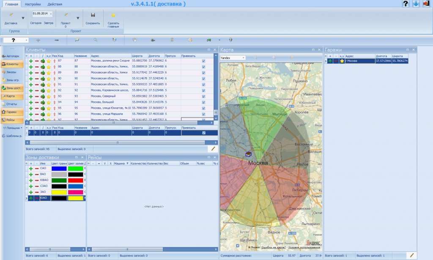Image resolution: width=433 pixels, height=260 pixels.
Task: Click the warehouse box marker on the map
Action: [x=249, y=154]
